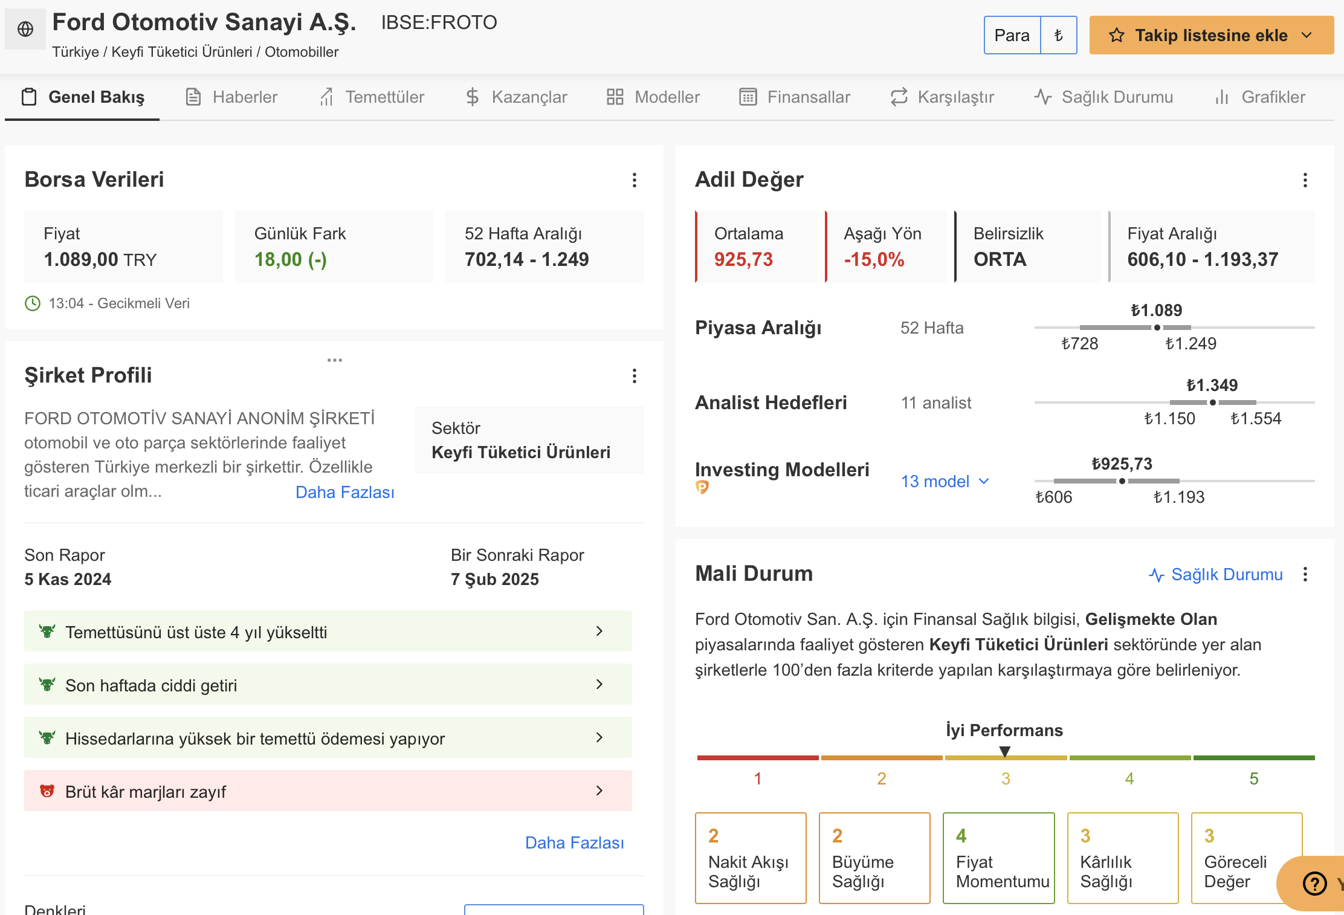Screen dimensions: 1344x915
Task: Click the pulse icon next to Sağlık Durumu tab
Action: click(1043, 97)
